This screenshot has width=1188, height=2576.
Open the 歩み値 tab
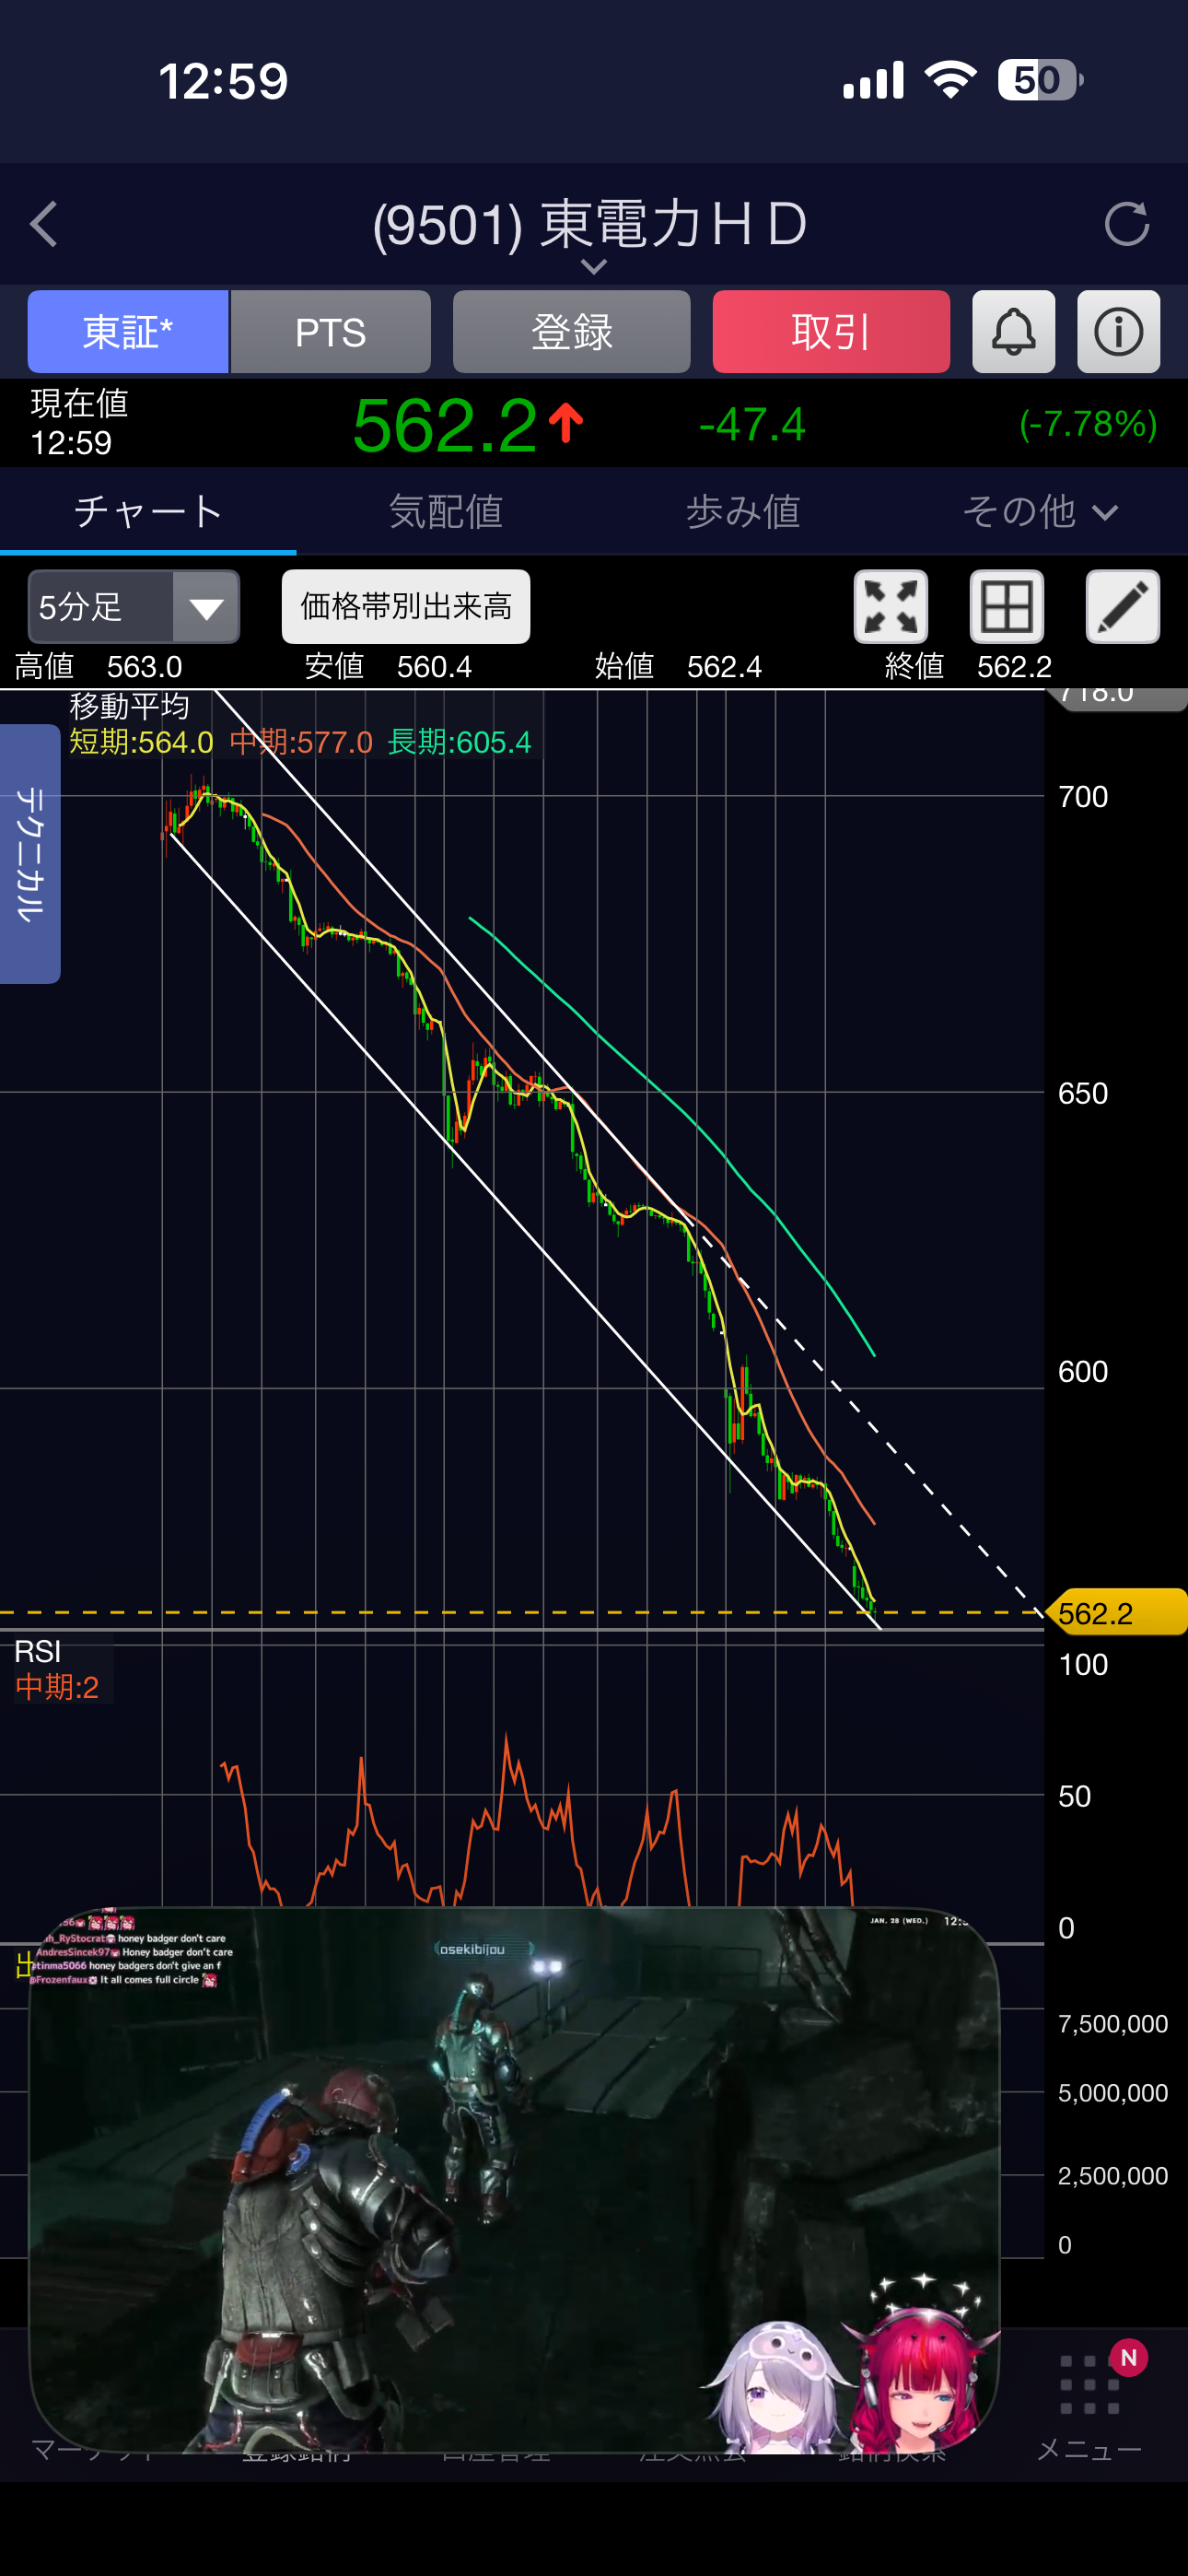[742, 512]
